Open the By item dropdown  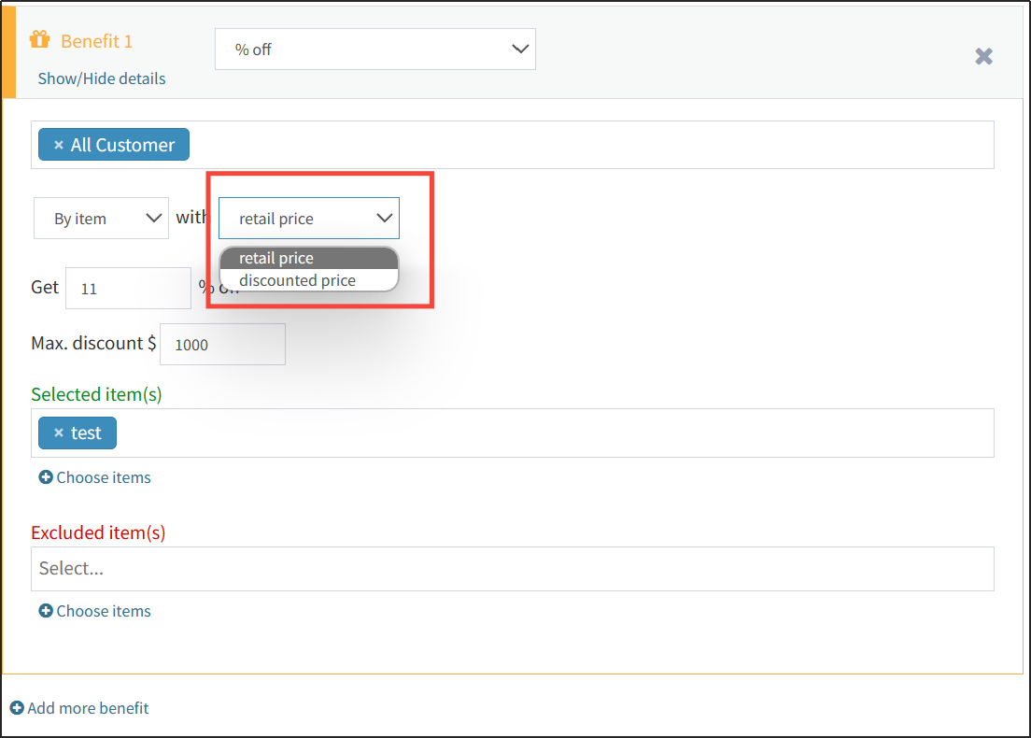[101, 218]
